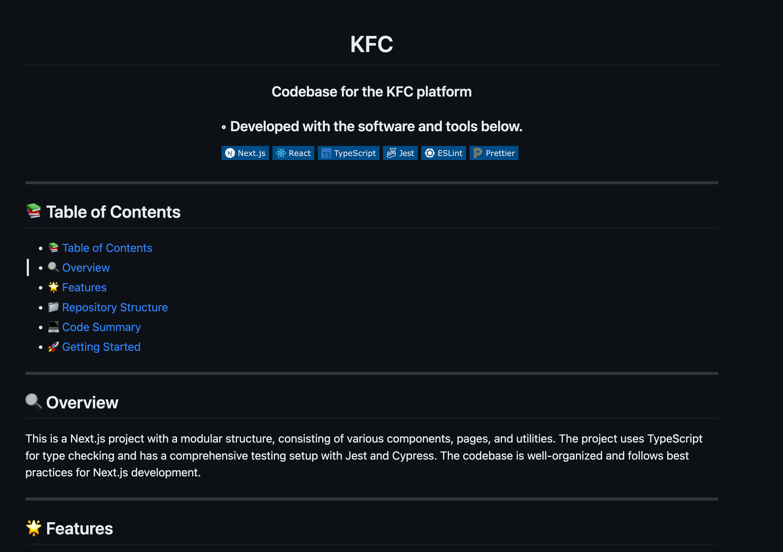Click the laptop emoji before Code Summary
This screenshot has width=783, height=552.
[x=53, y=327]
